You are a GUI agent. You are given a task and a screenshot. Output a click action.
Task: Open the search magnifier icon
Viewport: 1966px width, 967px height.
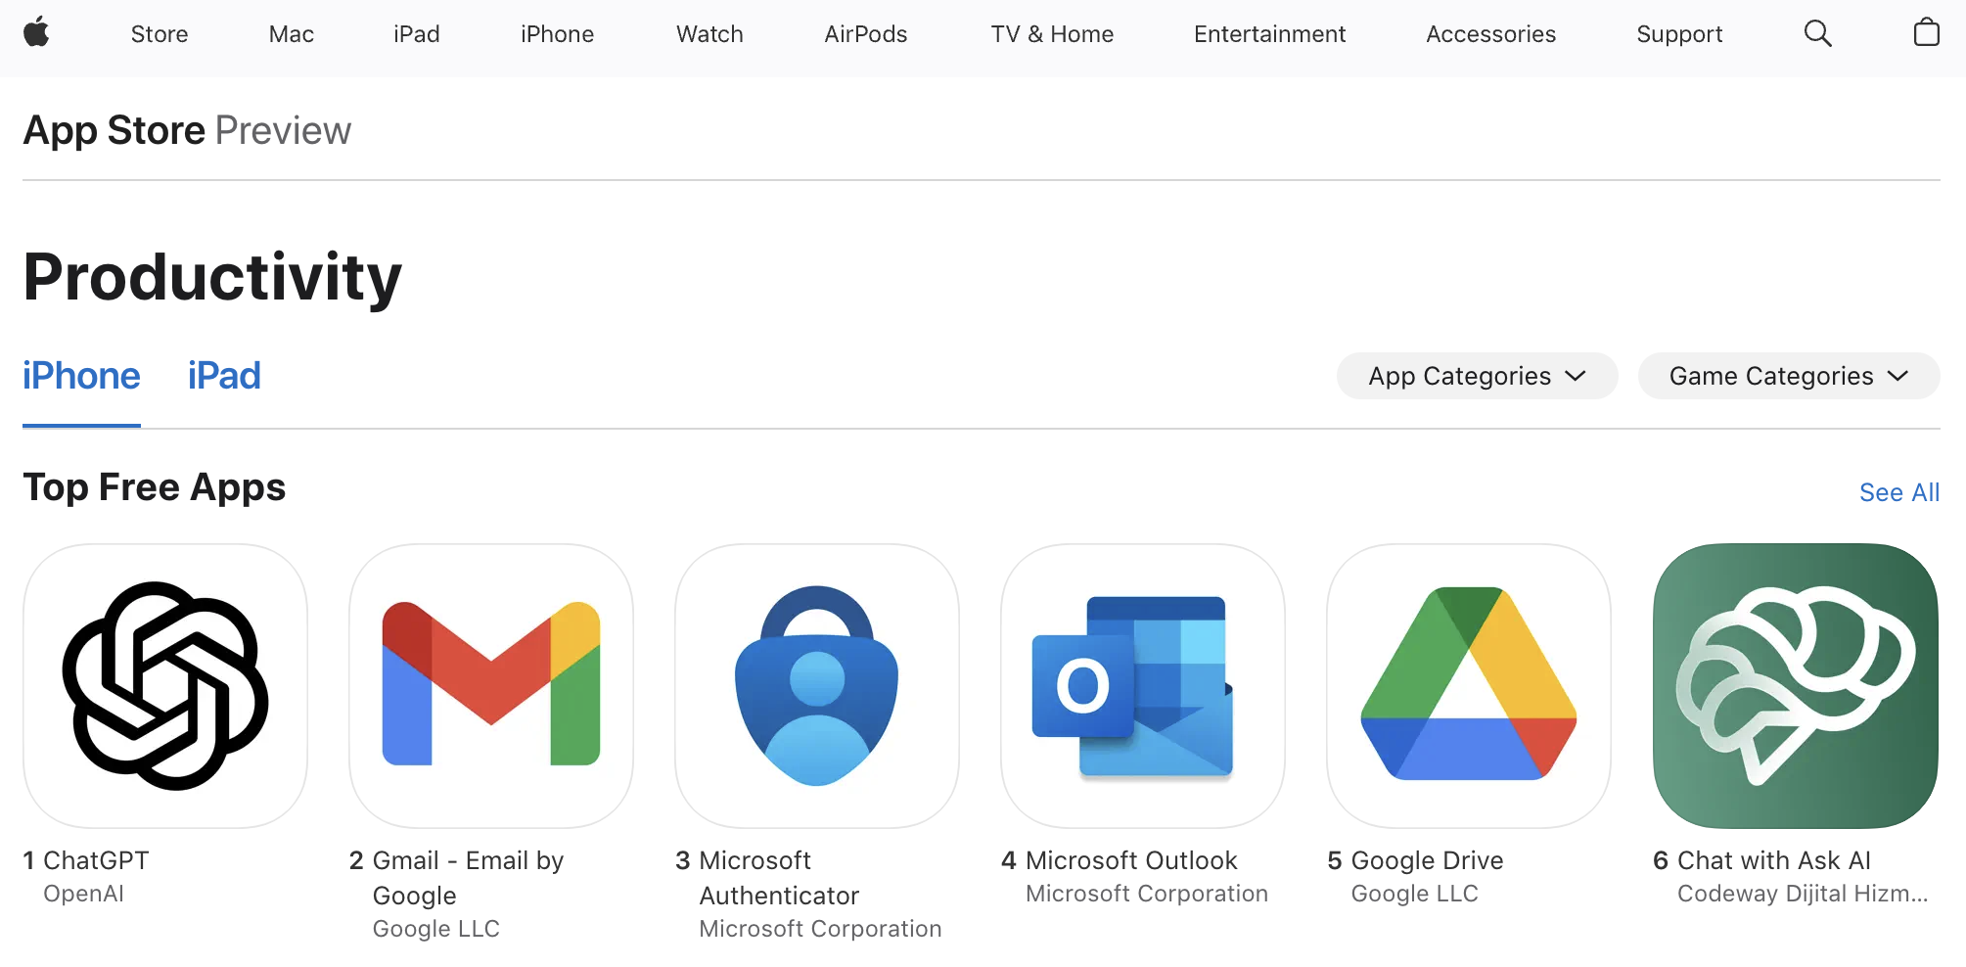[x=1817, y=33]
